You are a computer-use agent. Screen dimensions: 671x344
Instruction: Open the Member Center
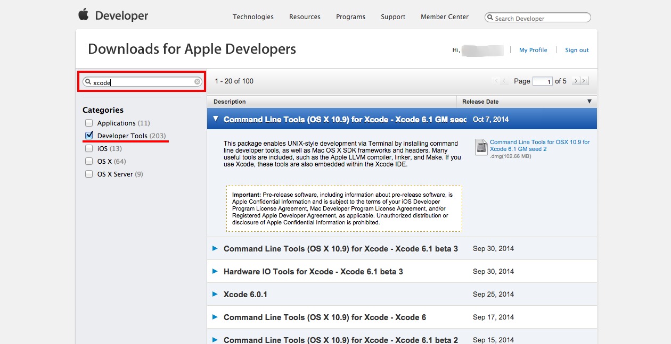(x=445, y=16)
